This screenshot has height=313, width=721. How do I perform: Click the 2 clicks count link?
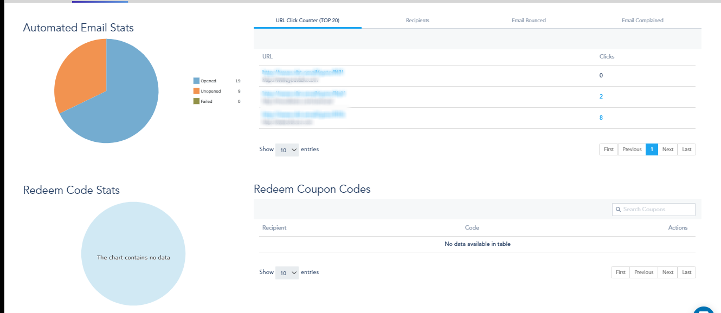(x=601, y=96)
